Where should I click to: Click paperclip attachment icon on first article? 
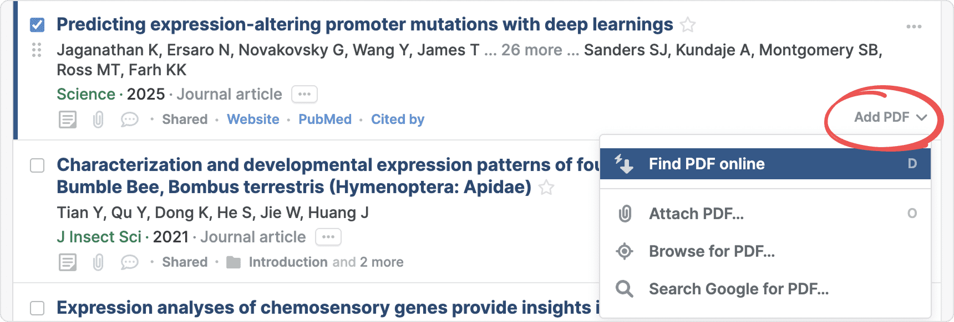[98, 120]
